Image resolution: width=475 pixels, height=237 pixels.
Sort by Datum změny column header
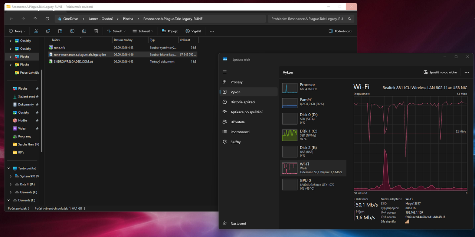[130, 40]
